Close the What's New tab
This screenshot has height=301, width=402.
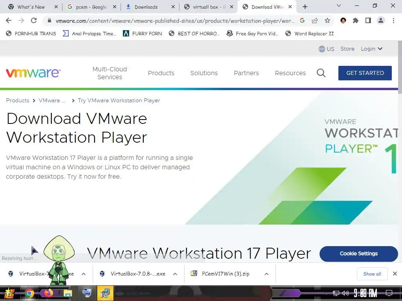(56, 7)
